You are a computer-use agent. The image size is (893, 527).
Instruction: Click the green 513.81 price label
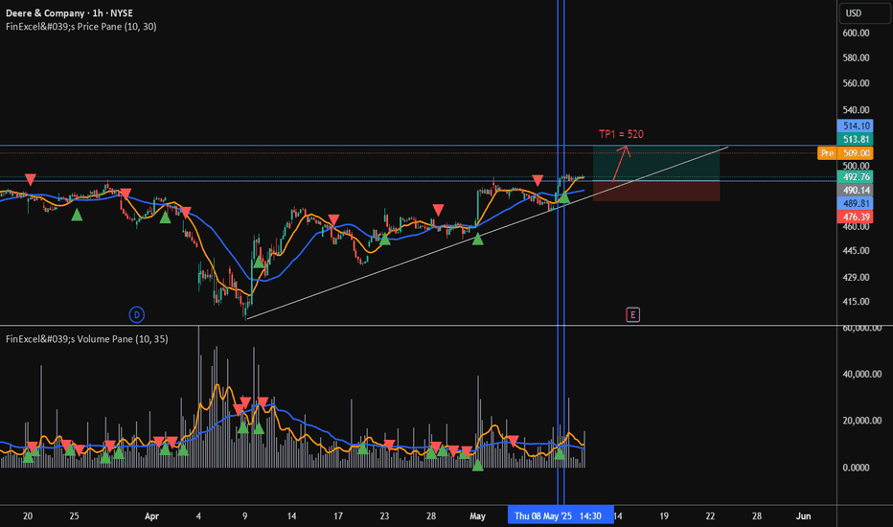pos(856,139)
